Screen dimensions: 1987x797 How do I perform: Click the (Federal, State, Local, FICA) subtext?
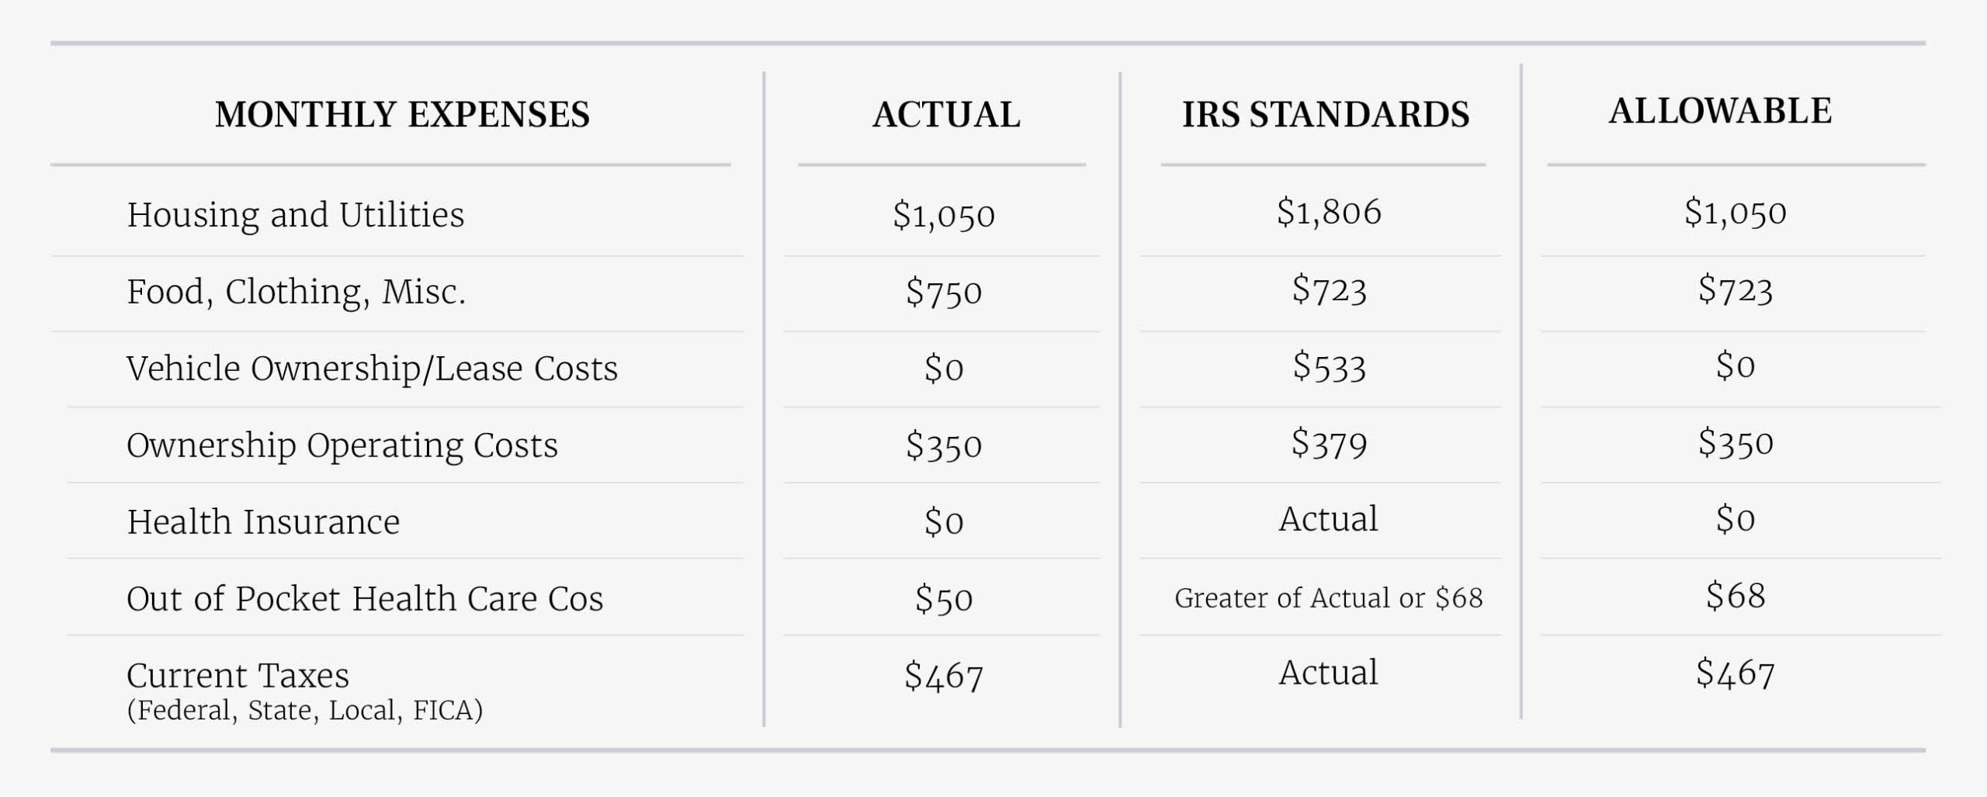[304, 711]
